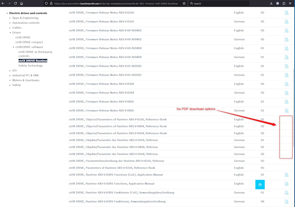The height and width of the screenshot is (207, 295).
Task: Open PDF for Runtime AXS-V-03RS Functions (CoE) manual
Action: [x=286, y=175]
